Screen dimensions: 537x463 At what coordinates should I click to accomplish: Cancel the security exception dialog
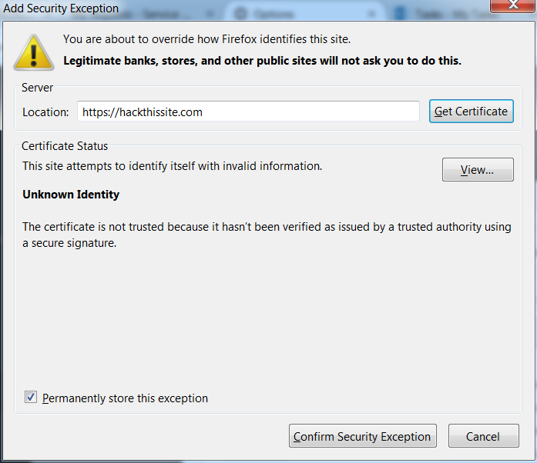(484, 436)
